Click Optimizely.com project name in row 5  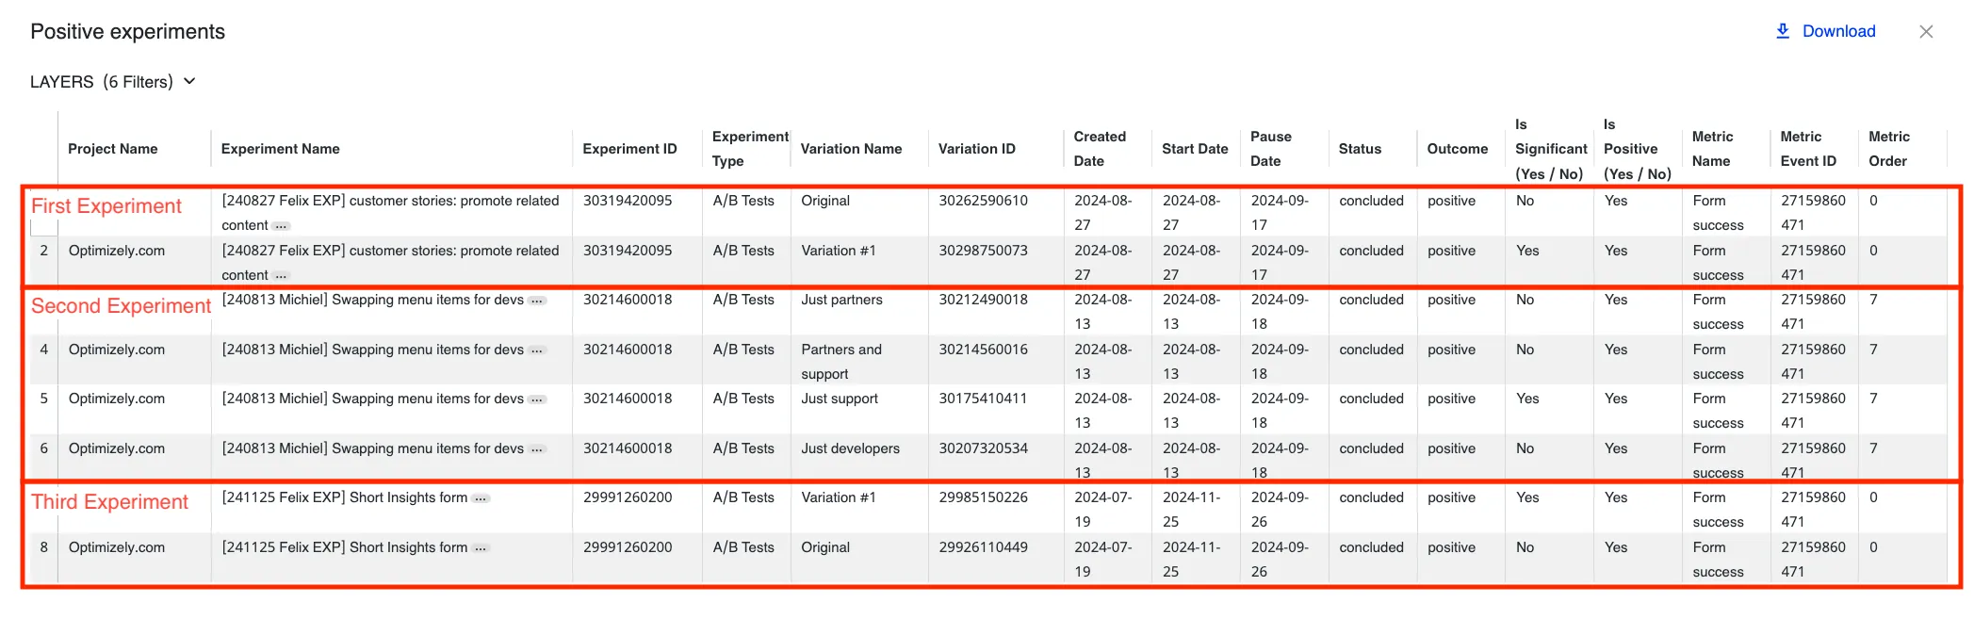coord(117,399)
